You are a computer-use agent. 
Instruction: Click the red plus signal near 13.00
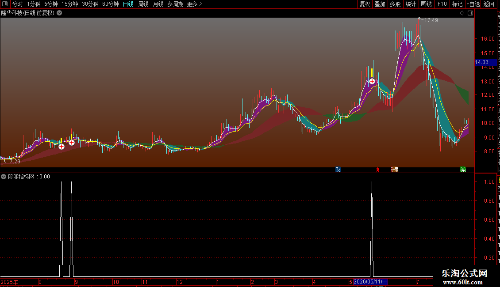[x=372, y=81]
